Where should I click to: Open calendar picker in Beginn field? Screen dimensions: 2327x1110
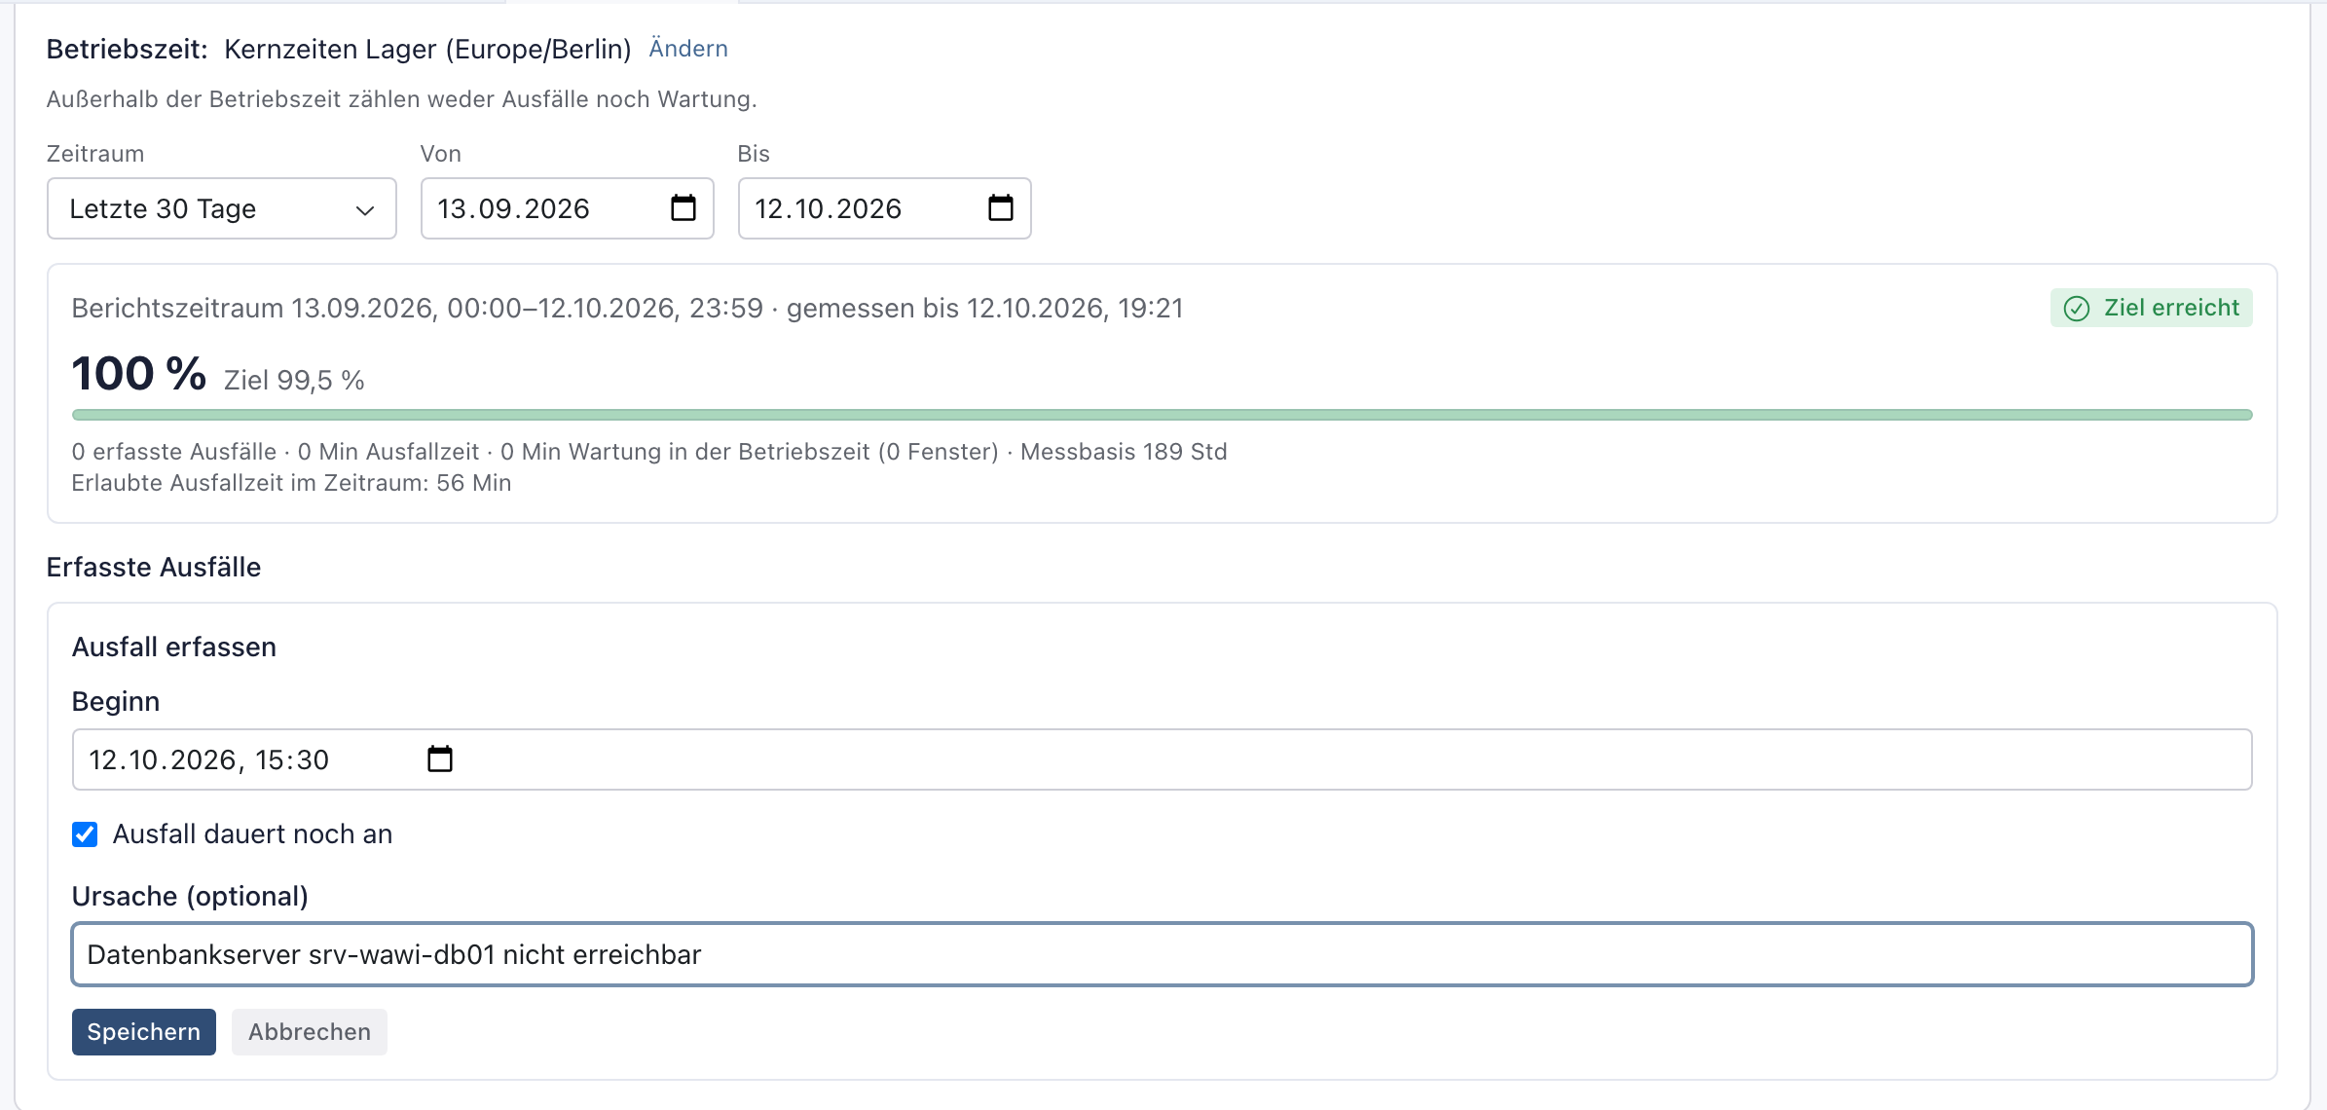click(x=440, y=759)
